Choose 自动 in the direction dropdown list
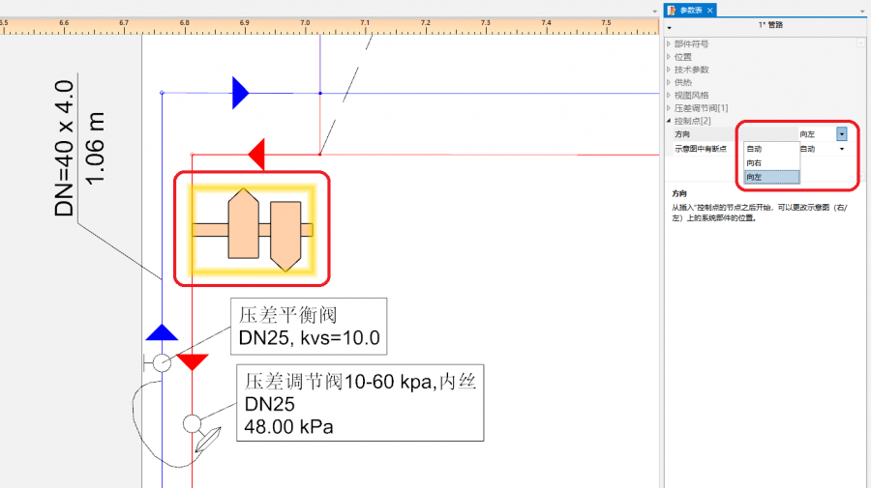 click(754, 149)
